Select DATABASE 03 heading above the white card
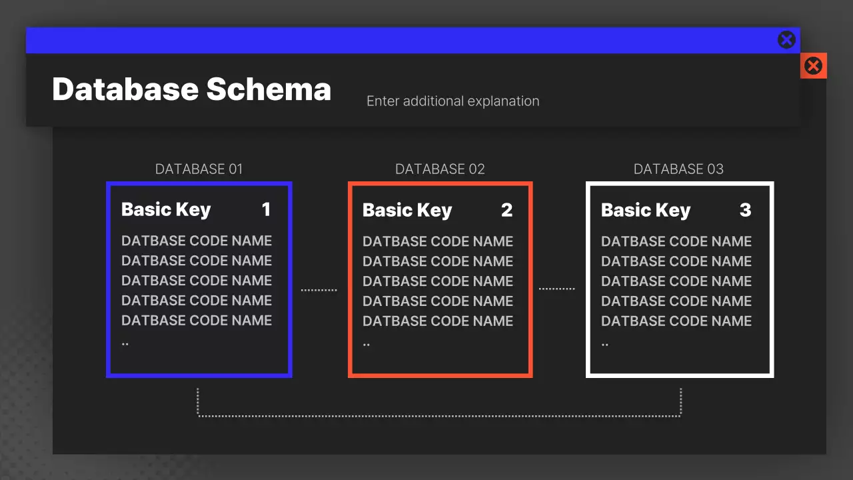 click(x=678, y=169)
